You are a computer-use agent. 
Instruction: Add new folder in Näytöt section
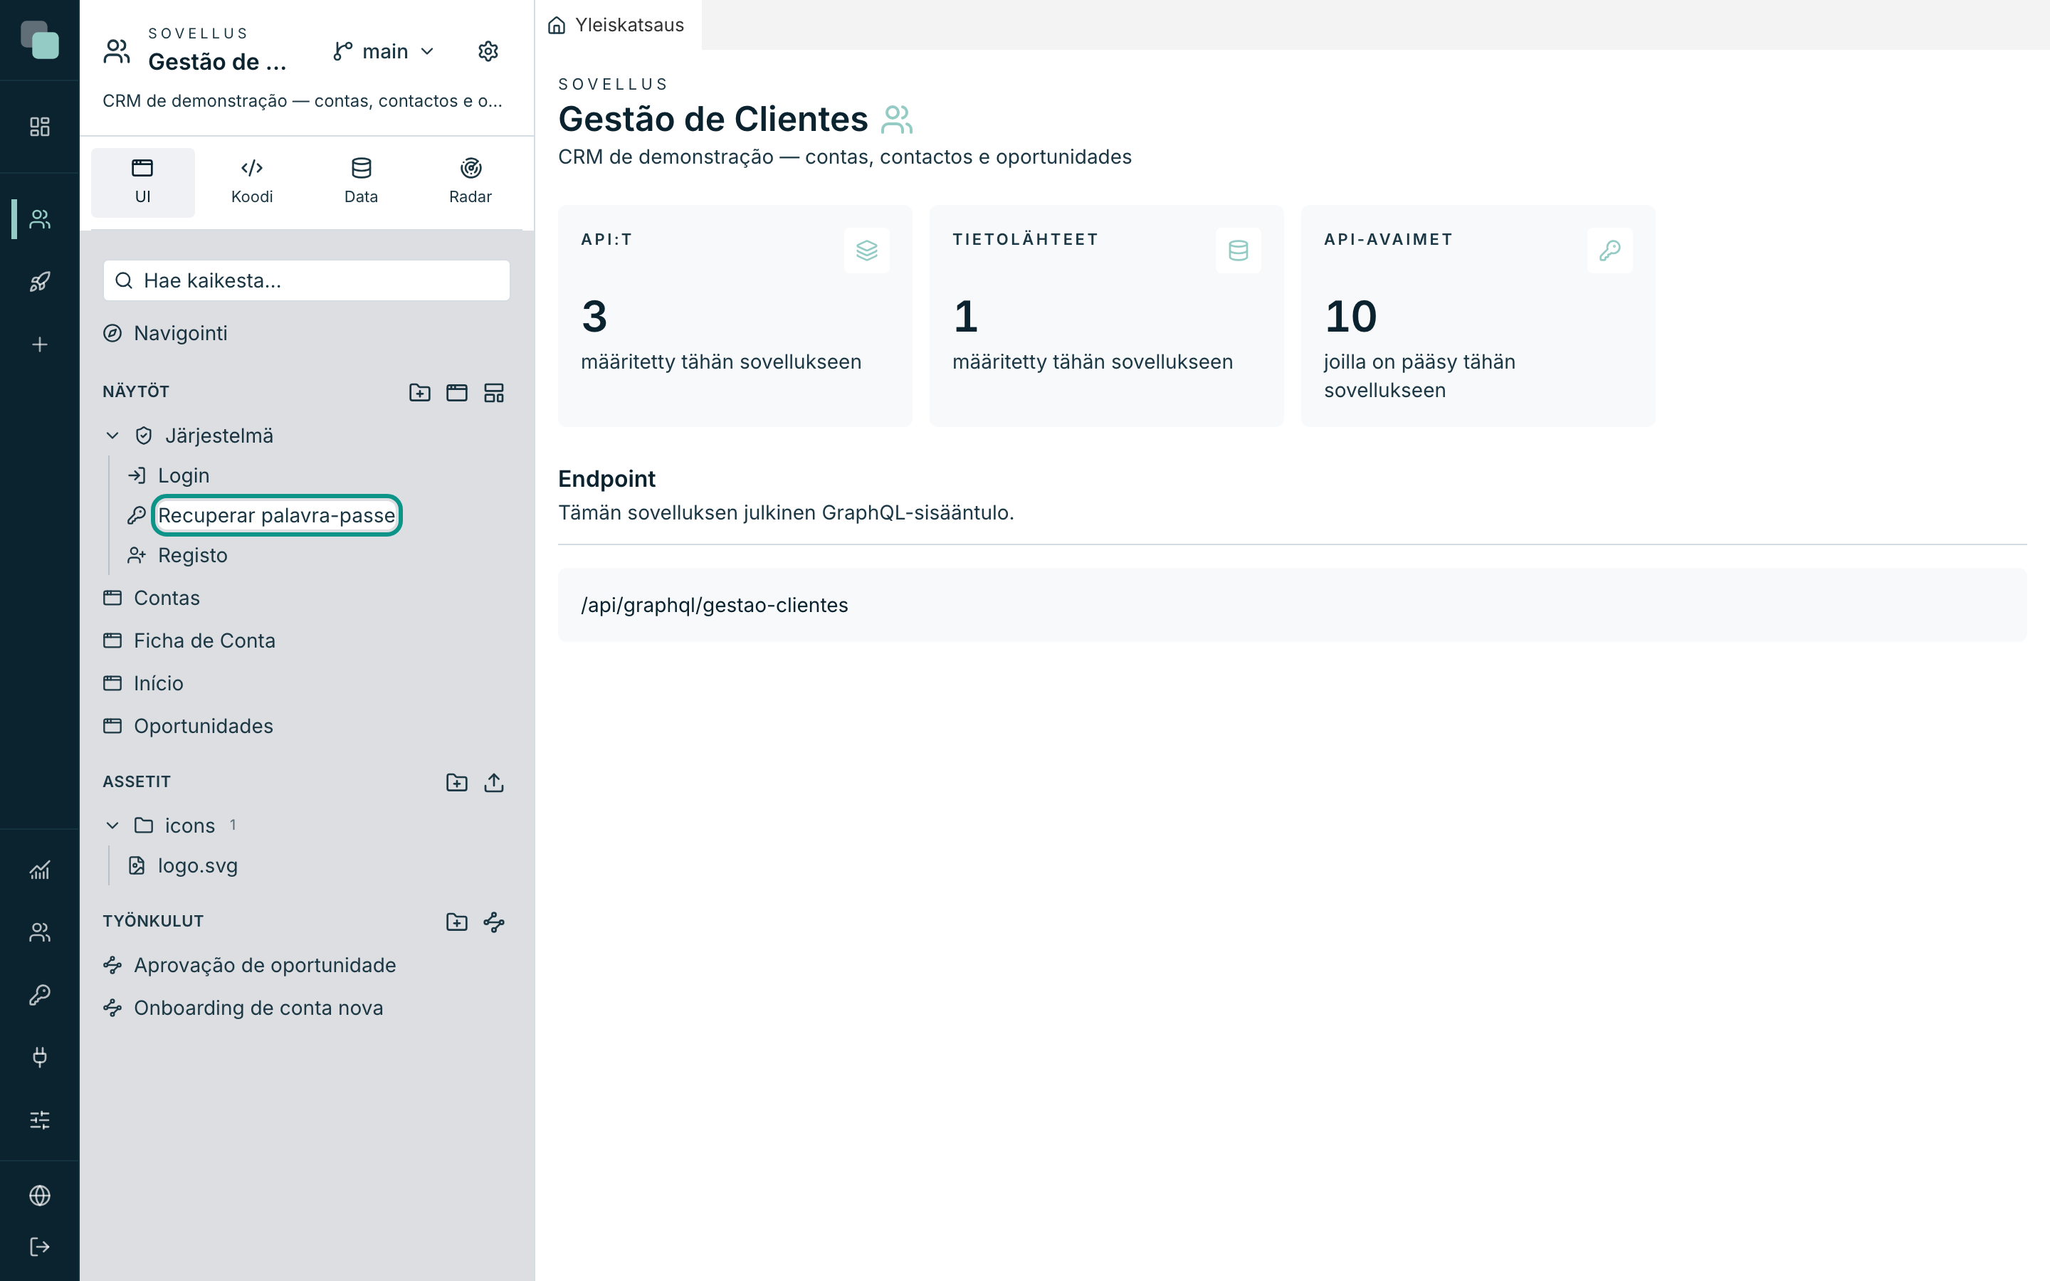click(420, 392)
